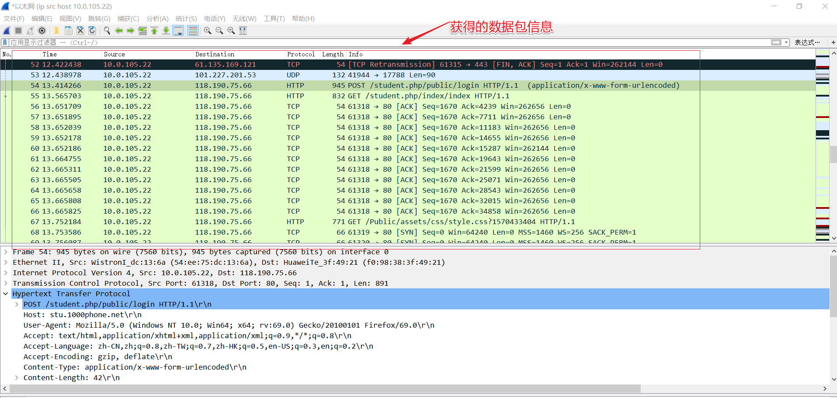
Task: Open the capture options gear icon
Action: coord(42,31)
